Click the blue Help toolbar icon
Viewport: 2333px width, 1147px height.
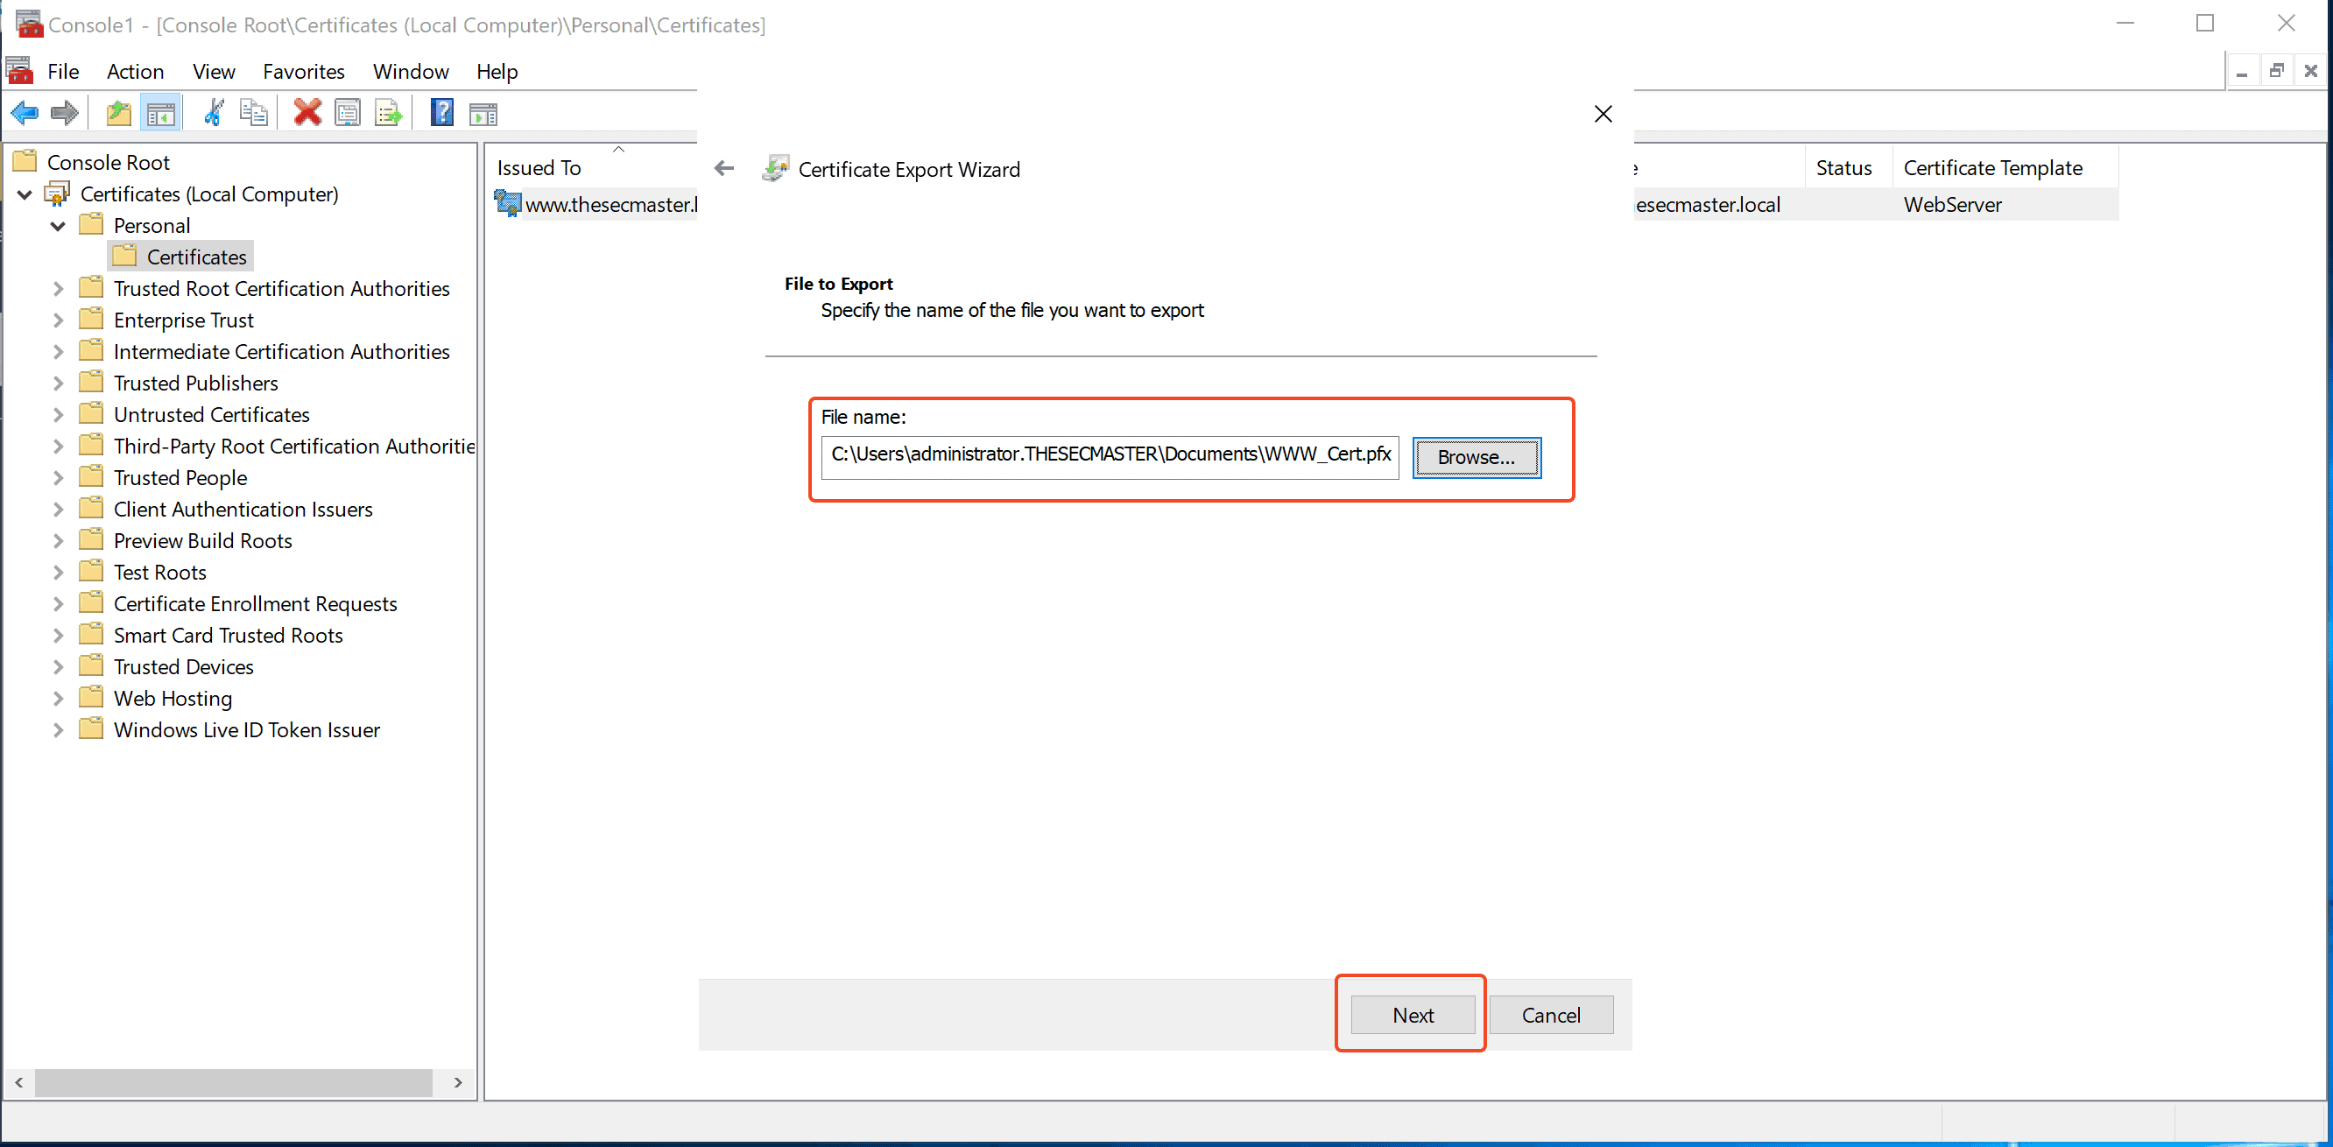[x=442, y=113]
